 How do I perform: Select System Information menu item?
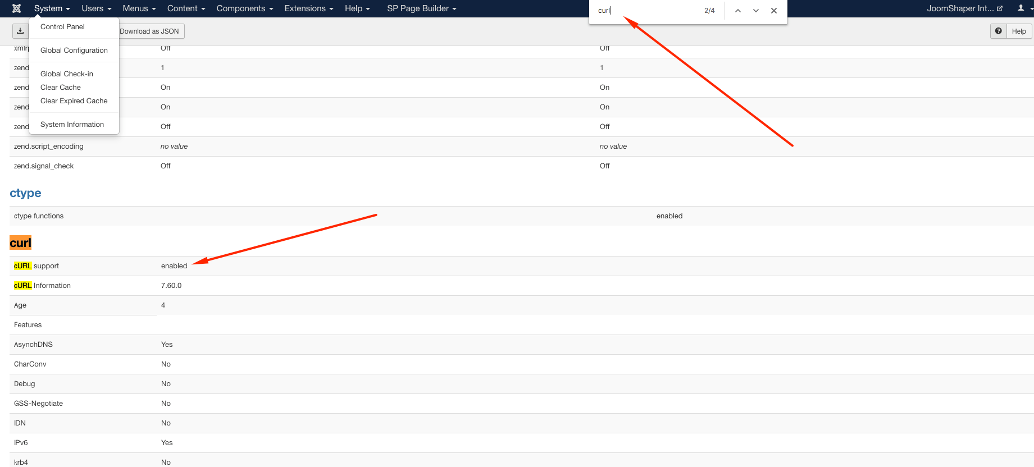72,125
